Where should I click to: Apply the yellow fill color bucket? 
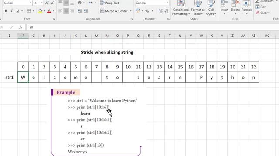41,11
